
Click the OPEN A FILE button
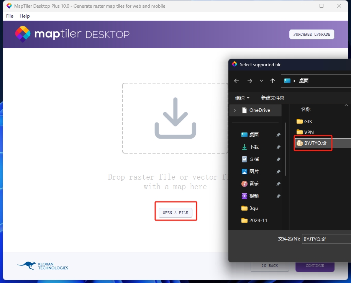(x=175, y=213)
